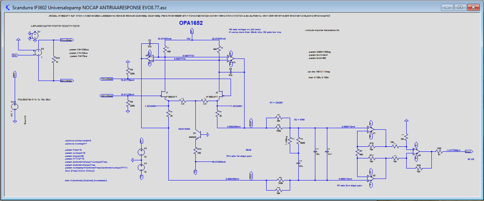
Task: Select op-amp U4 output stage symbol
Action: [x=417, y=151]
